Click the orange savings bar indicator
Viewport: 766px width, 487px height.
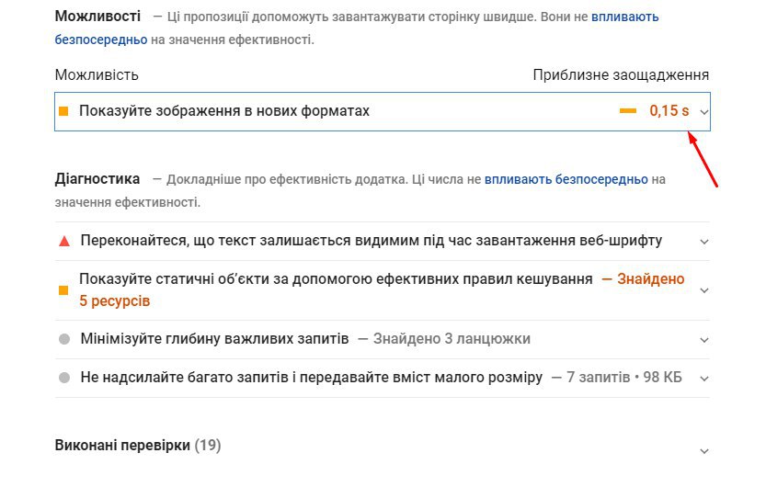pyautogui.click(x=628, y=111)
